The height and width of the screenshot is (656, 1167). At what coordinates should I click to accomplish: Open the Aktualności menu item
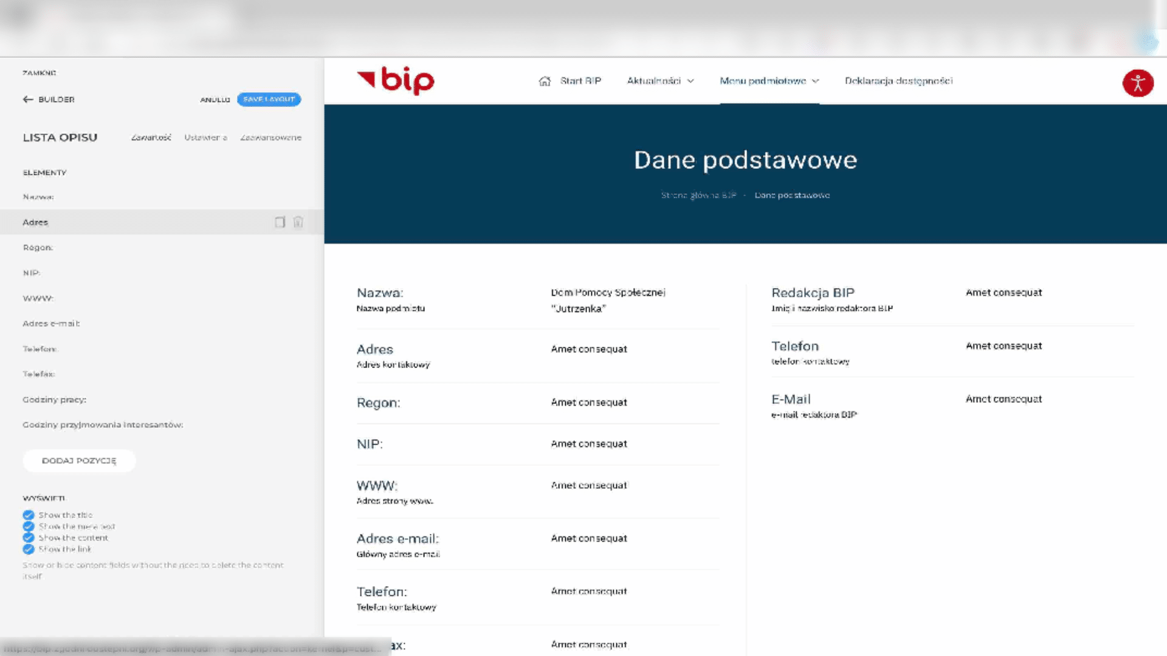coord(654,81)
